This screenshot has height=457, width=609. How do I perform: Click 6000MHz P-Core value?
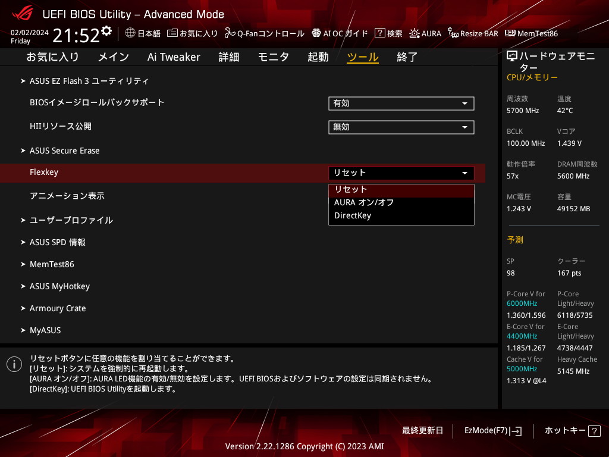click(522, 303)
